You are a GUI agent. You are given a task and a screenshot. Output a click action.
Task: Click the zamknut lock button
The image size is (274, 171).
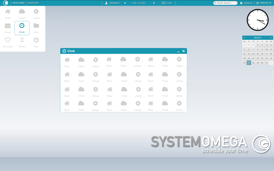pyautogui.click(x=247, y=3)
